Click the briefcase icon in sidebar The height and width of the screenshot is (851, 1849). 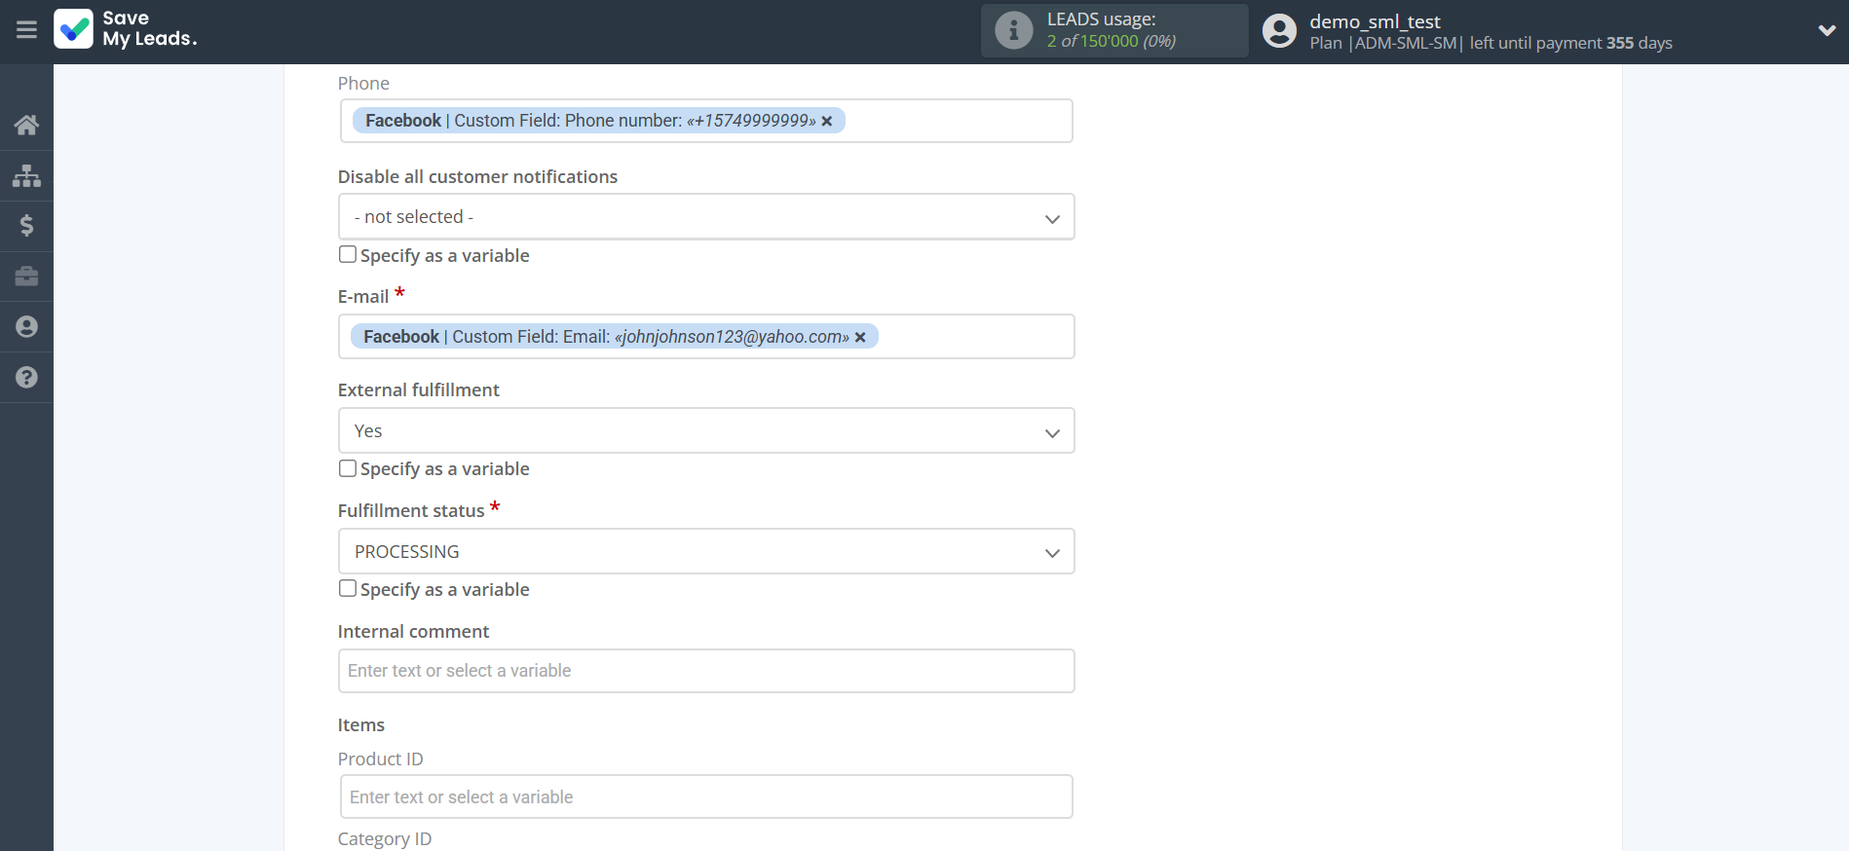26,277
